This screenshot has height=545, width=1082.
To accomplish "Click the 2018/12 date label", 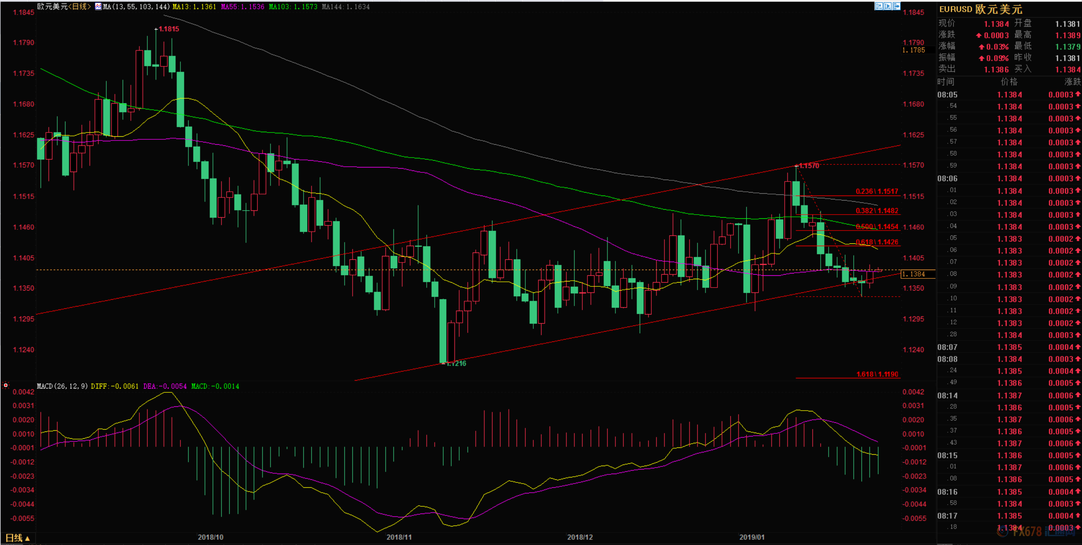I will pyautogui.click(x=580, y=537).
